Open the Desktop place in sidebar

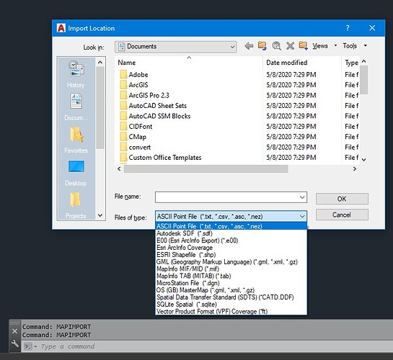pos(76,173)
